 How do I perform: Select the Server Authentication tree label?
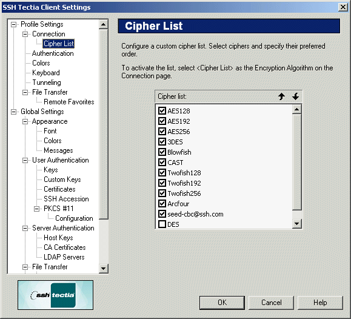[63, 228]
